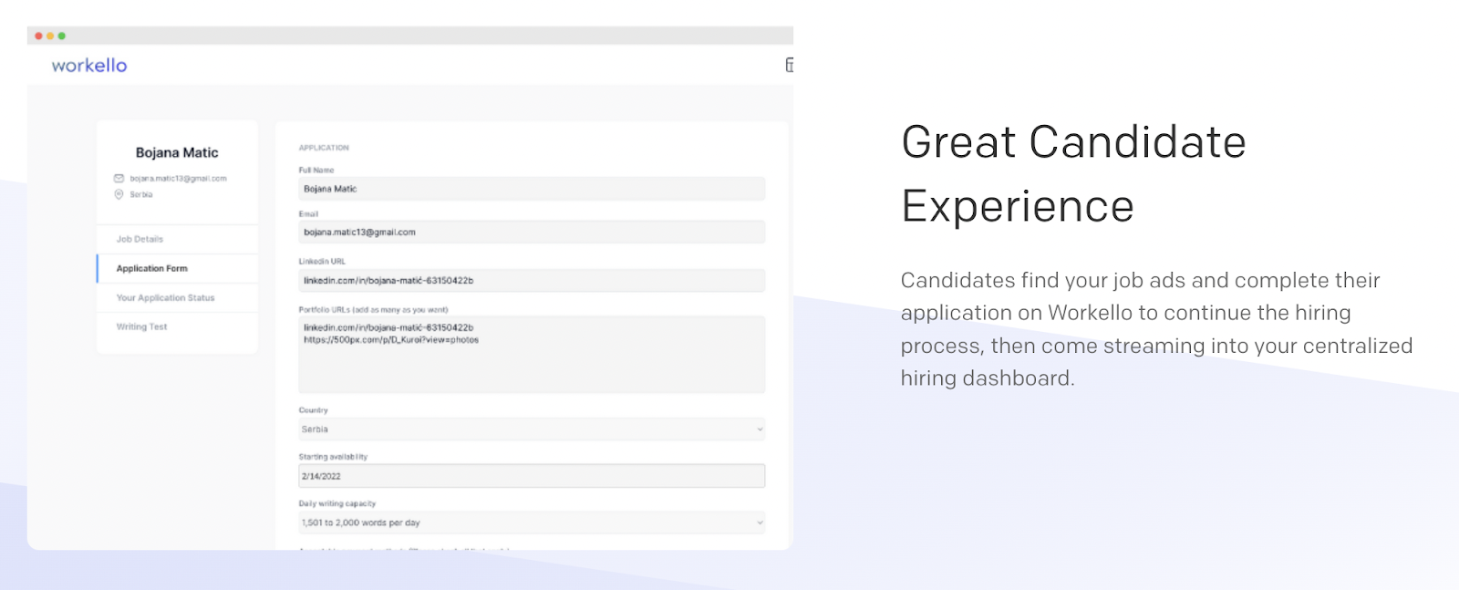The width and height of the screenshot is (1459, 590).
Task: Open the Daily writing capacity dropdown
Action: click(532, 523)
